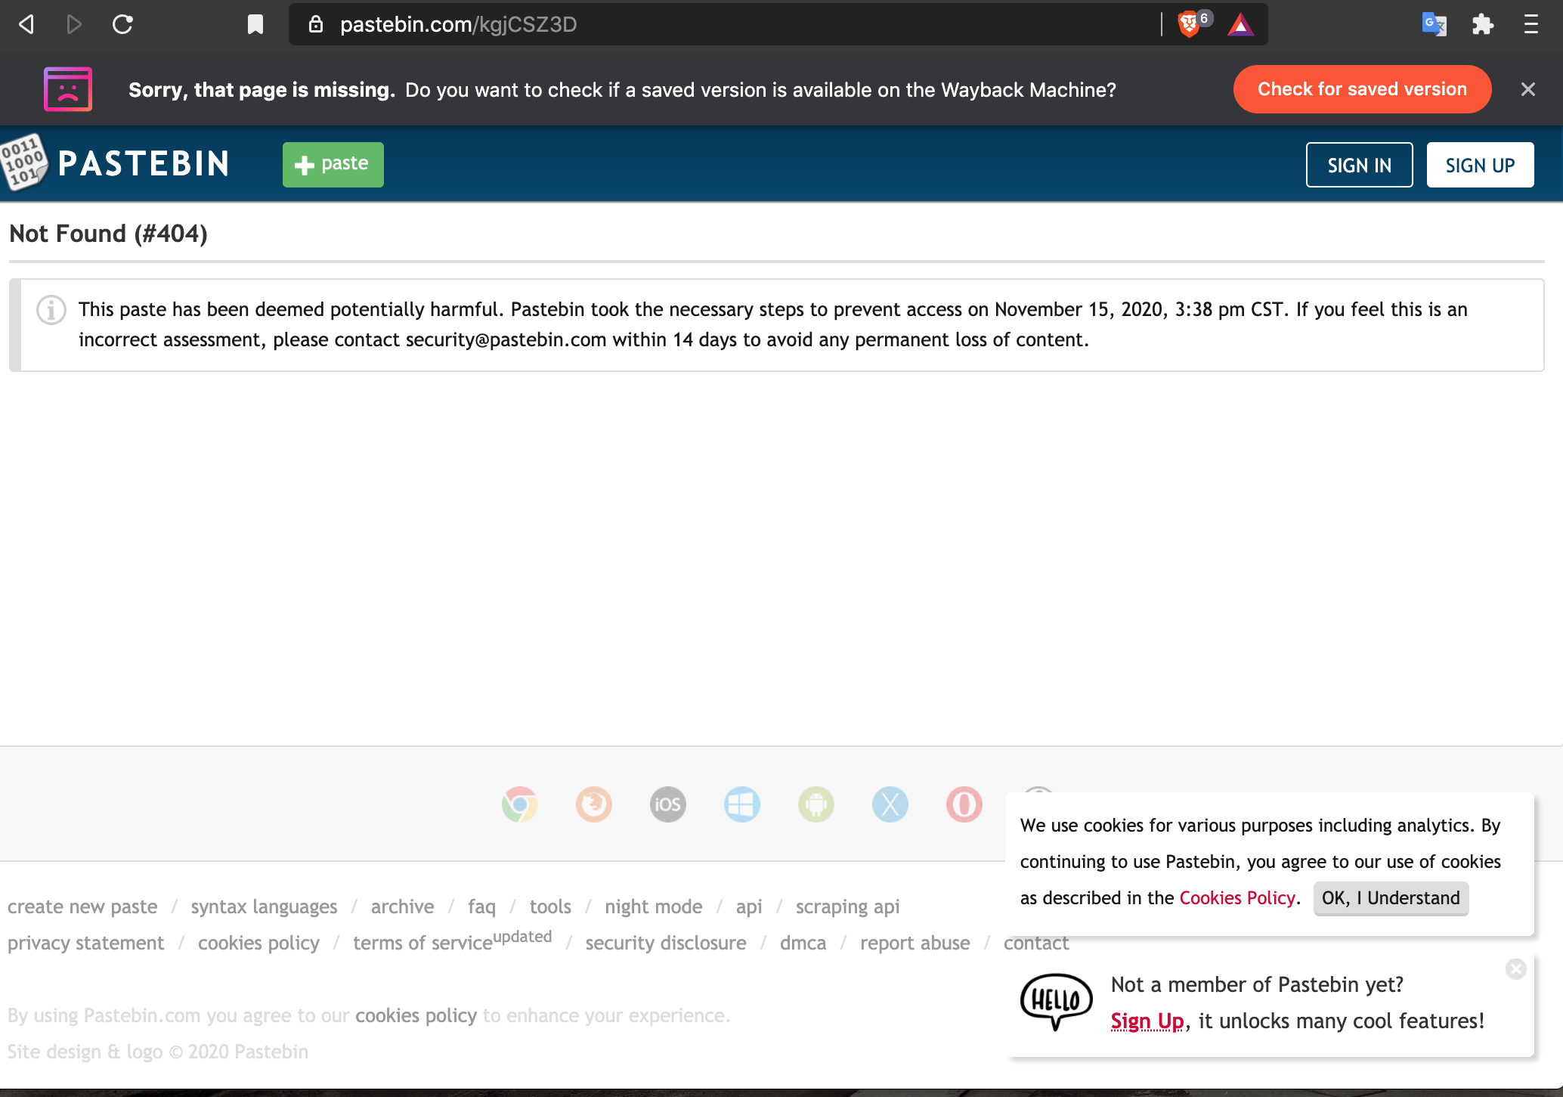1563x1097 pixels.
Task: Open the dmca footer link
Action: [803, 943]
